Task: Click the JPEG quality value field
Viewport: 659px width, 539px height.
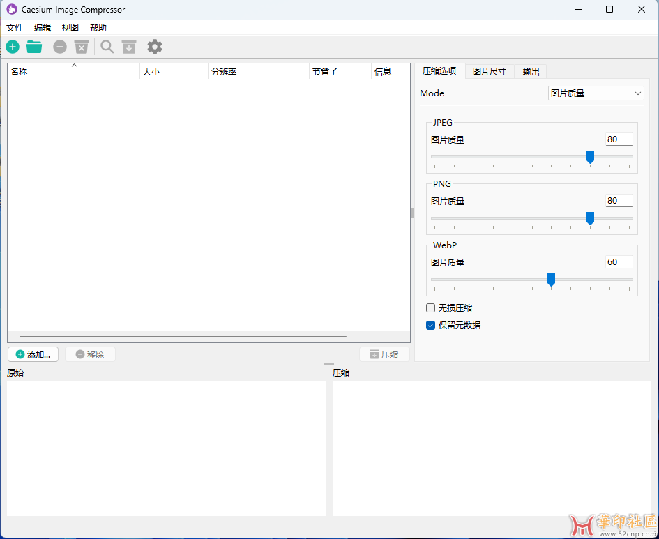Action: pyautogui.click(x=619, y=139)
